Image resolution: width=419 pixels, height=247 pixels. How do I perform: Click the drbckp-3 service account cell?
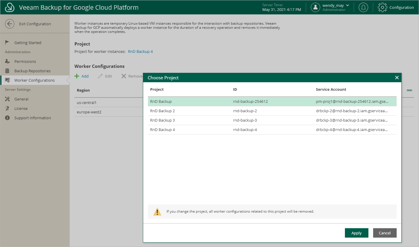pyautogui.click(x=352, y=120)
